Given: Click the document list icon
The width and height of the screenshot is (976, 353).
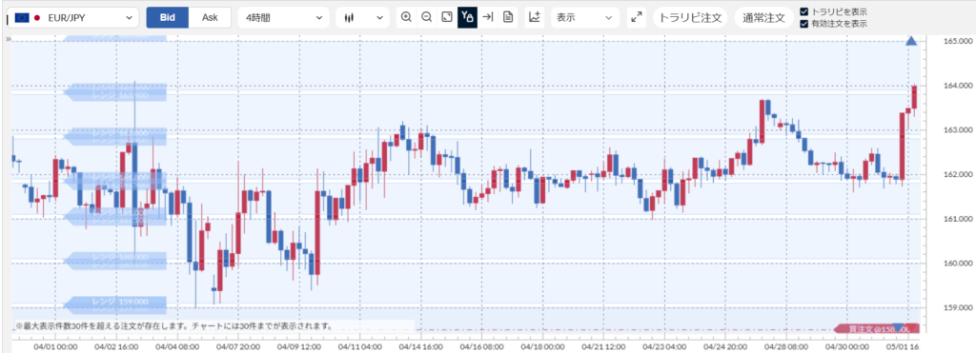Looking at the screenshot, I should click(508, 17).
